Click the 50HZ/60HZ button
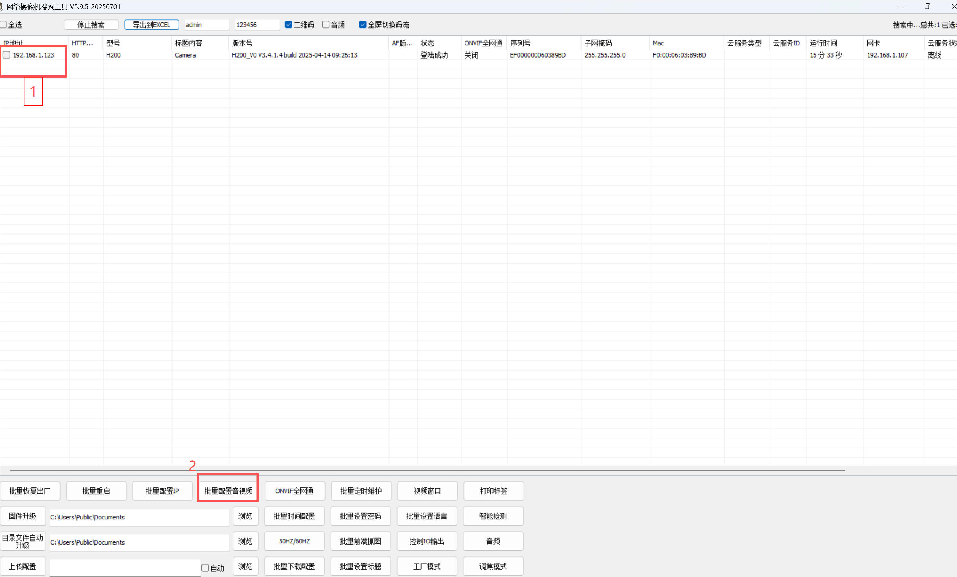The width and height of the screenshot is (957, 577). [294, 541]
